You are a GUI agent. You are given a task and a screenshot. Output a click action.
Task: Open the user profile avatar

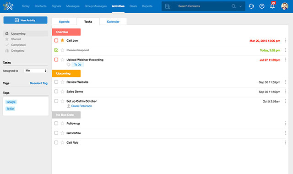[285, 6]
